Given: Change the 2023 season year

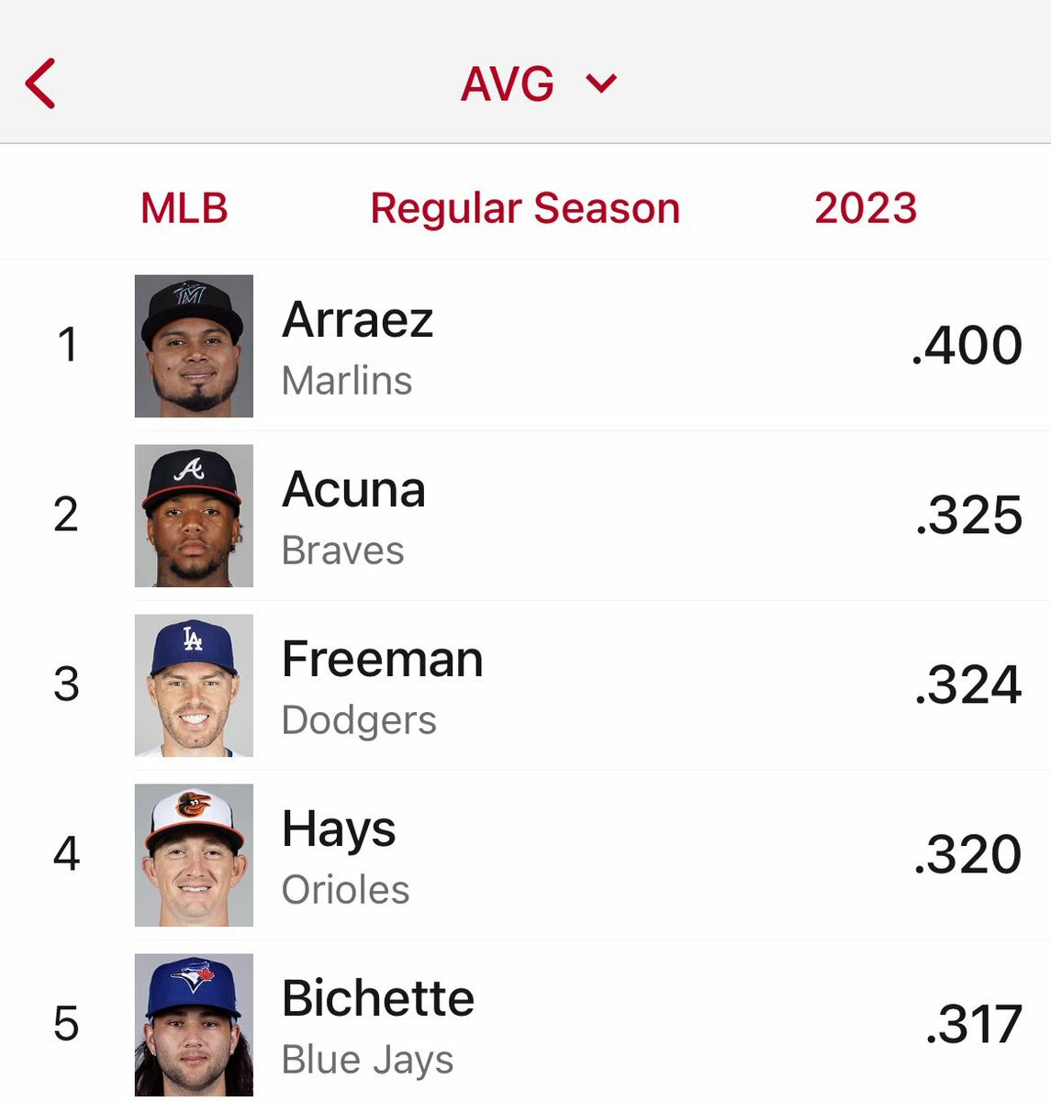Looking at the screenshot, I should pyautogui.click(x=866, y=208).
